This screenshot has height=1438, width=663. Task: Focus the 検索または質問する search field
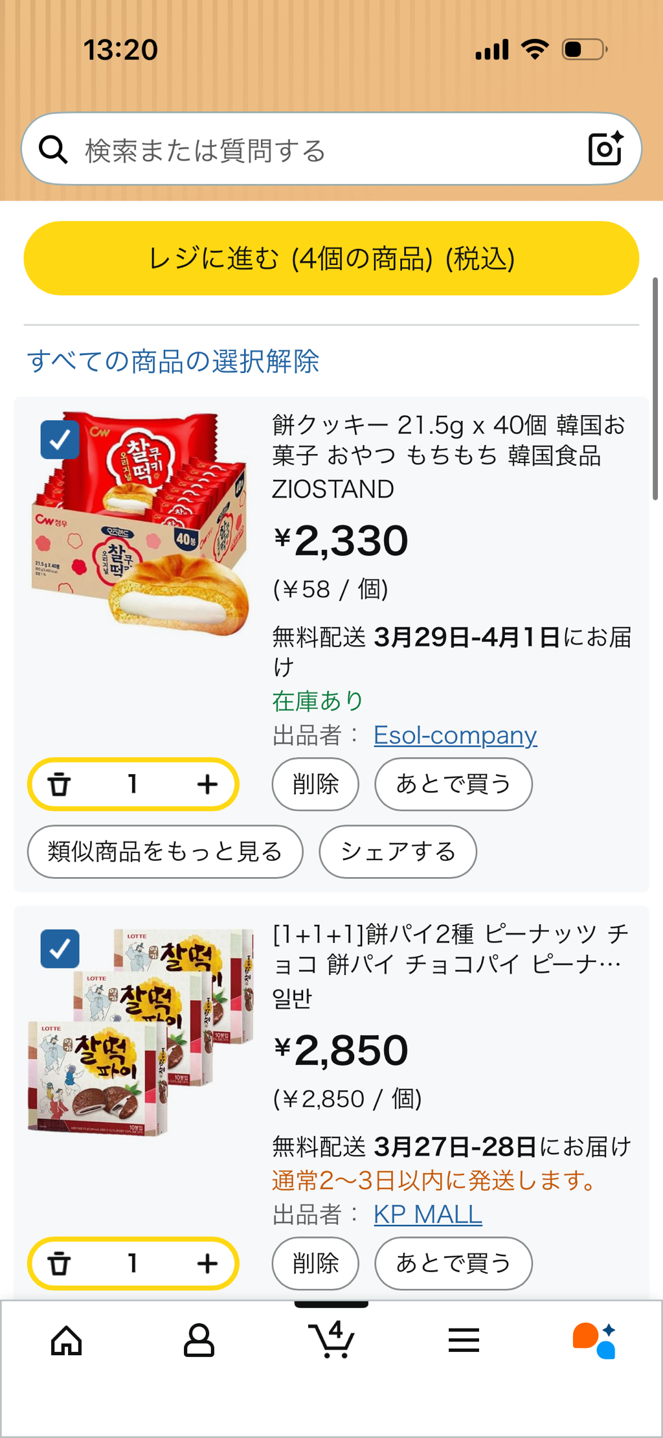click(x=324, y=150)
